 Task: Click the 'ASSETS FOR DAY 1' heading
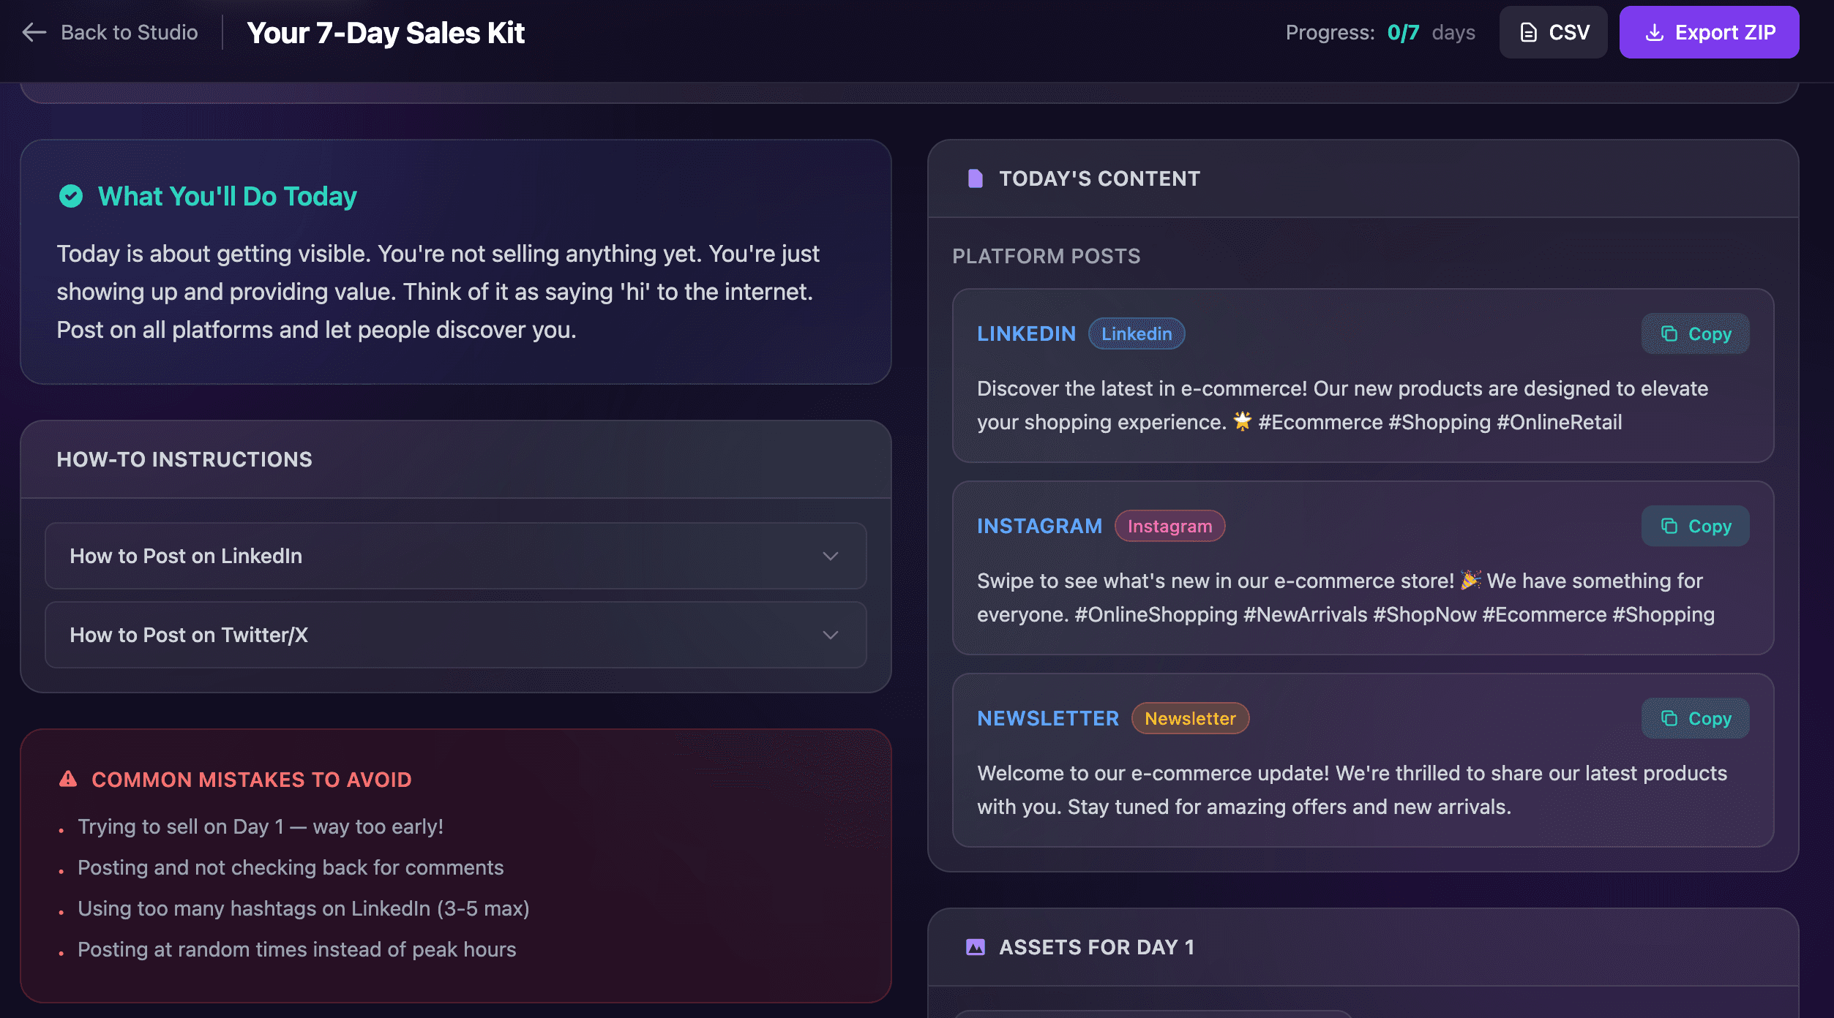point(1096,947)
